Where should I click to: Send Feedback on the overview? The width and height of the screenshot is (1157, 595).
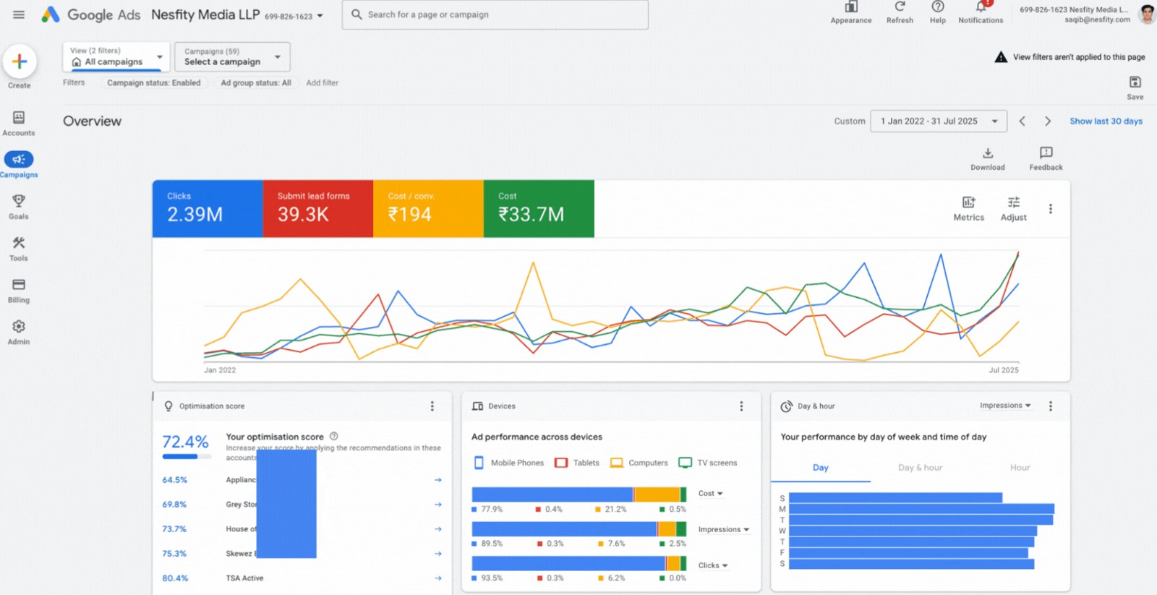click(x=1046, y=158)
